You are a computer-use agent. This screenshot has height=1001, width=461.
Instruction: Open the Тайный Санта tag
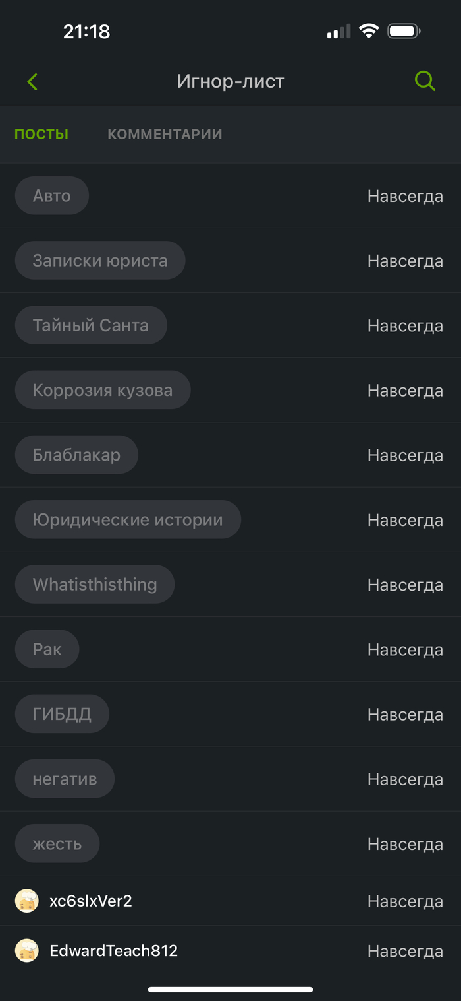[x=91, y=325]
